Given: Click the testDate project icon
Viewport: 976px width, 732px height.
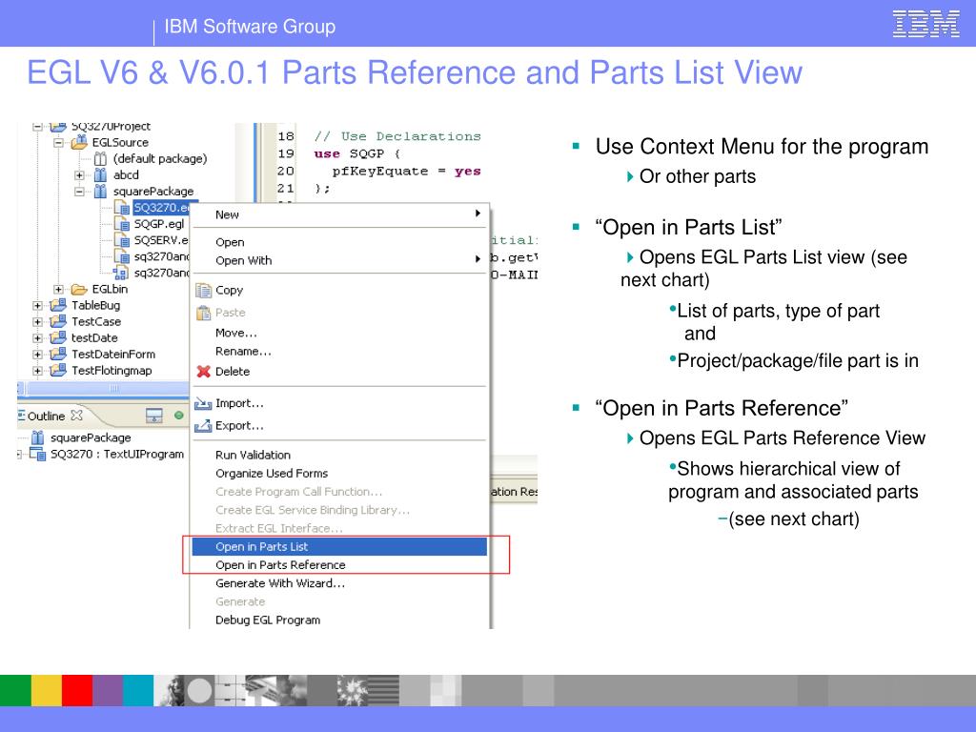Looking at the screenshot, I should click(x=58, y=337).
